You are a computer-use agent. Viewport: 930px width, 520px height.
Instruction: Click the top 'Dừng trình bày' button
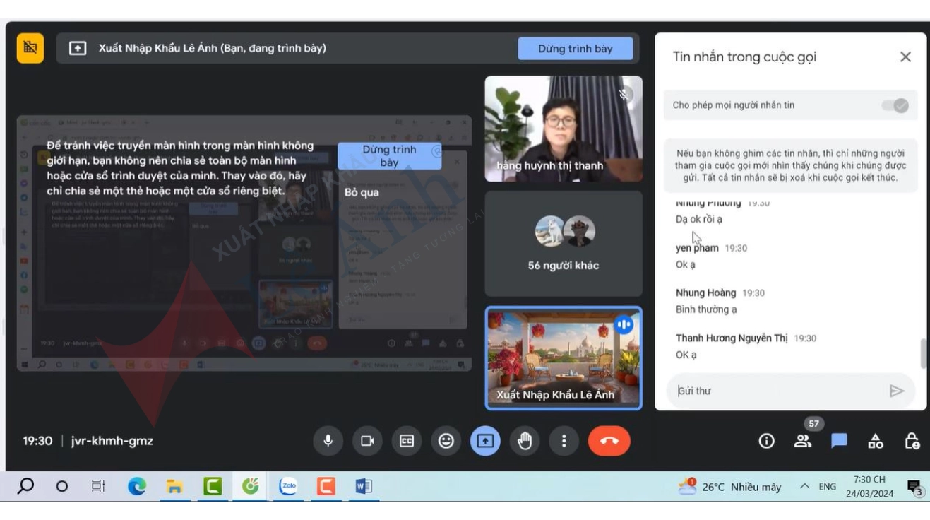[575, 49]
